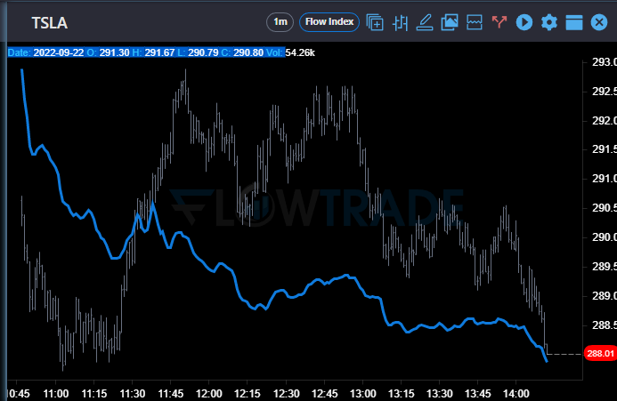Click the 12:45 time axis label

tap(325, 394)
